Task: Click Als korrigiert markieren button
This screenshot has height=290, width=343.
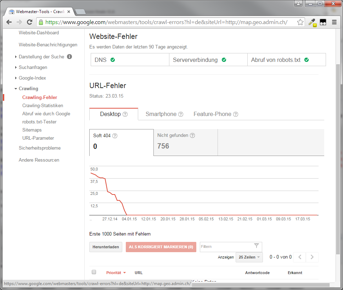Action: 161,247
